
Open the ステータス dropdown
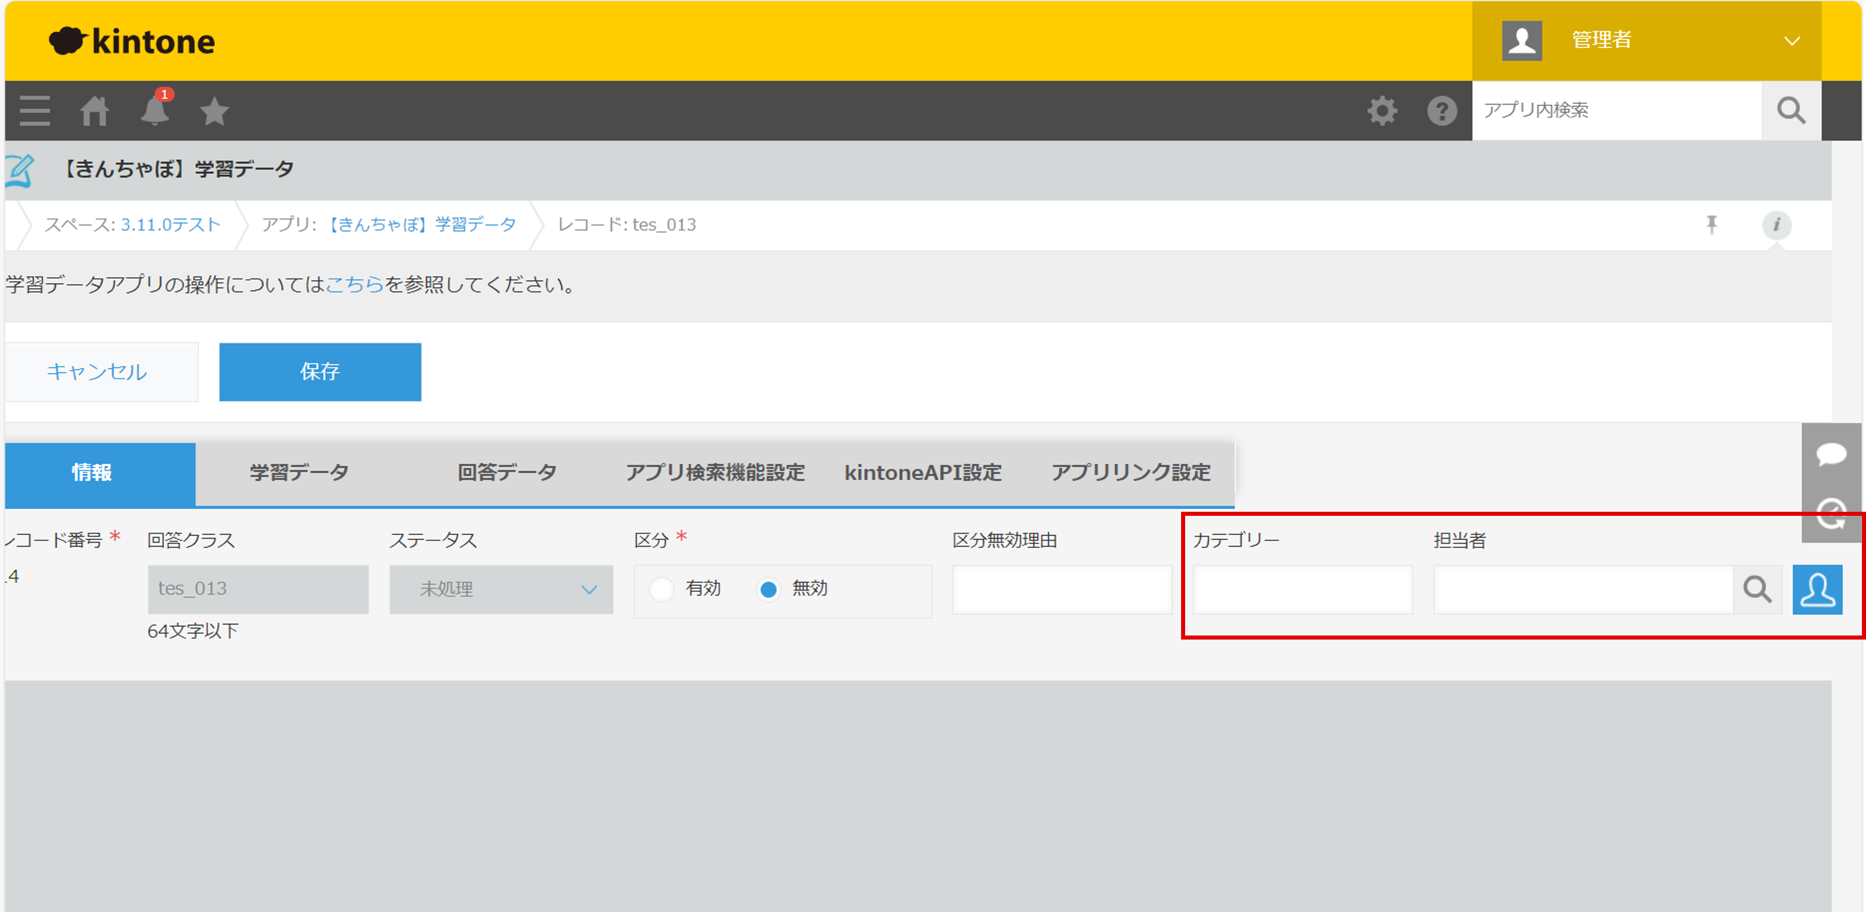[501, 590]
